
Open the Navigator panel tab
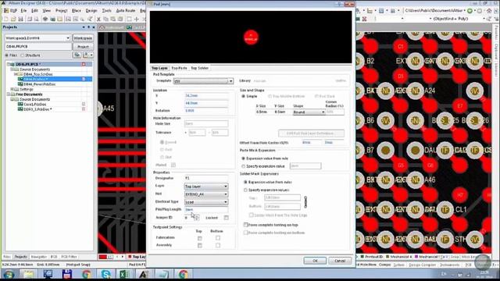(38, 257)
